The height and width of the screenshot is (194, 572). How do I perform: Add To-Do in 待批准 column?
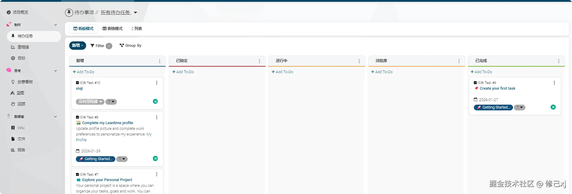[382, 72]
